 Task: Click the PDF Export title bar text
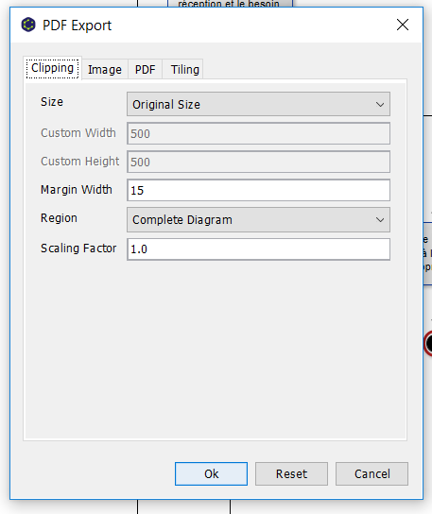pos(78,26)
